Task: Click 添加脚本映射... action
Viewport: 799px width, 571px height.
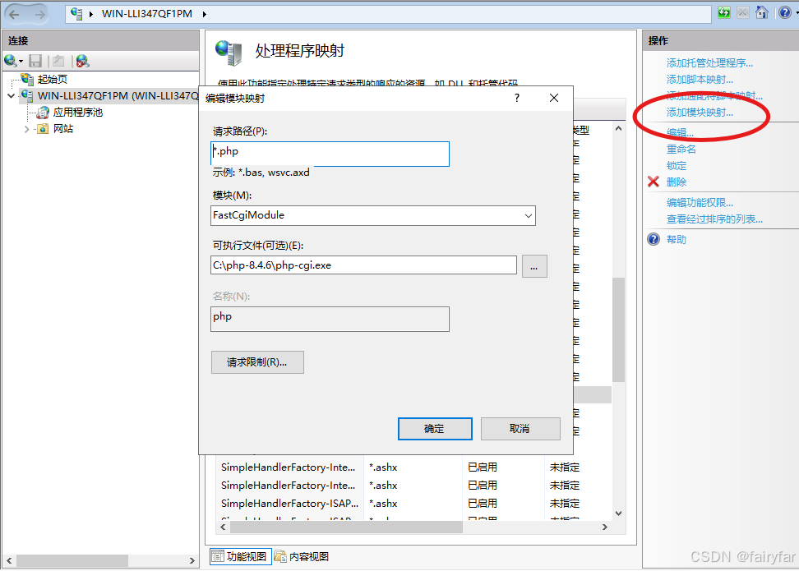Action: [x=700, y=80]
